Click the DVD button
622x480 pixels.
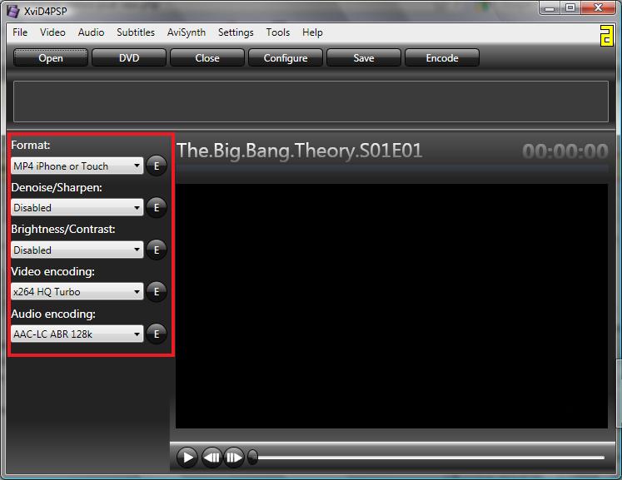(x=129, y=58)
